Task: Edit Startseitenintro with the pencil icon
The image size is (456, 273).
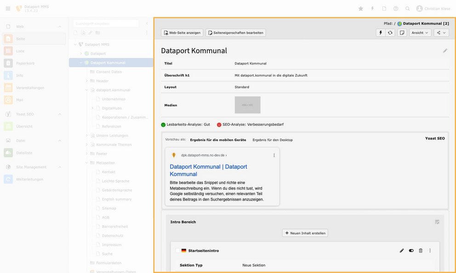Action: pyautogui.click(x=402, y=251)
